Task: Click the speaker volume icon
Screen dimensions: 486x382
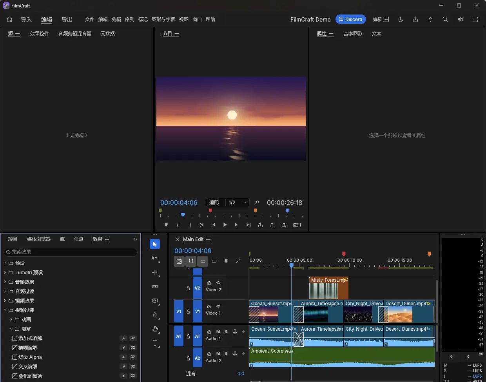Action: [x=460, y=19]
